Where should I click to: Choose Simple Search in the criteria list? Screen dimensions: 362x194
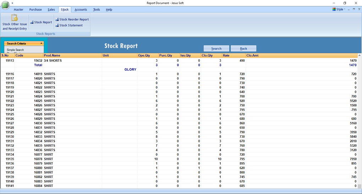pos(15,50)
